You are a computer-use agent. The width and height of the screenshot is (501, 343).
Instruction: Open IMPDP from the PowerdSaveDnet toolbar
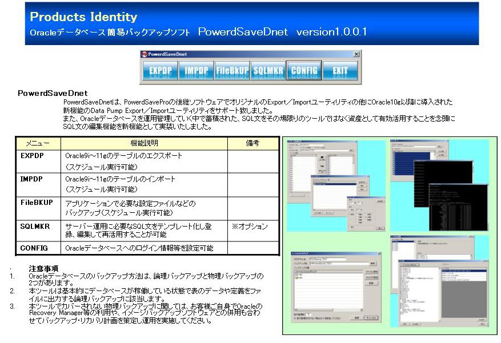tap(196, 70)
